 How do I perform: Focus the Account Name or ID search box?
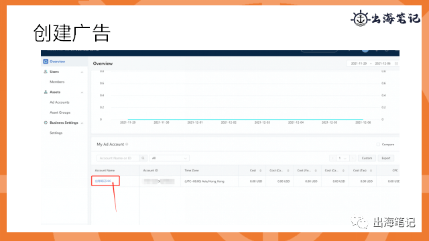[118, 158]
